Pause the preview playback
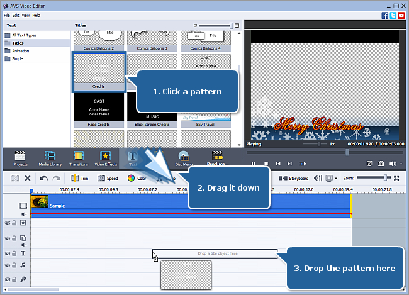Viewport: 409px width, 295px height. 253,164
